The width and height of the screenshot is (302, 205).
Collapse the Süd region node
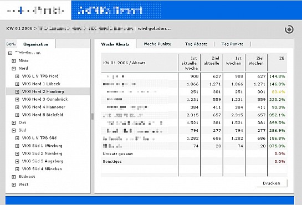click(14, 130)
